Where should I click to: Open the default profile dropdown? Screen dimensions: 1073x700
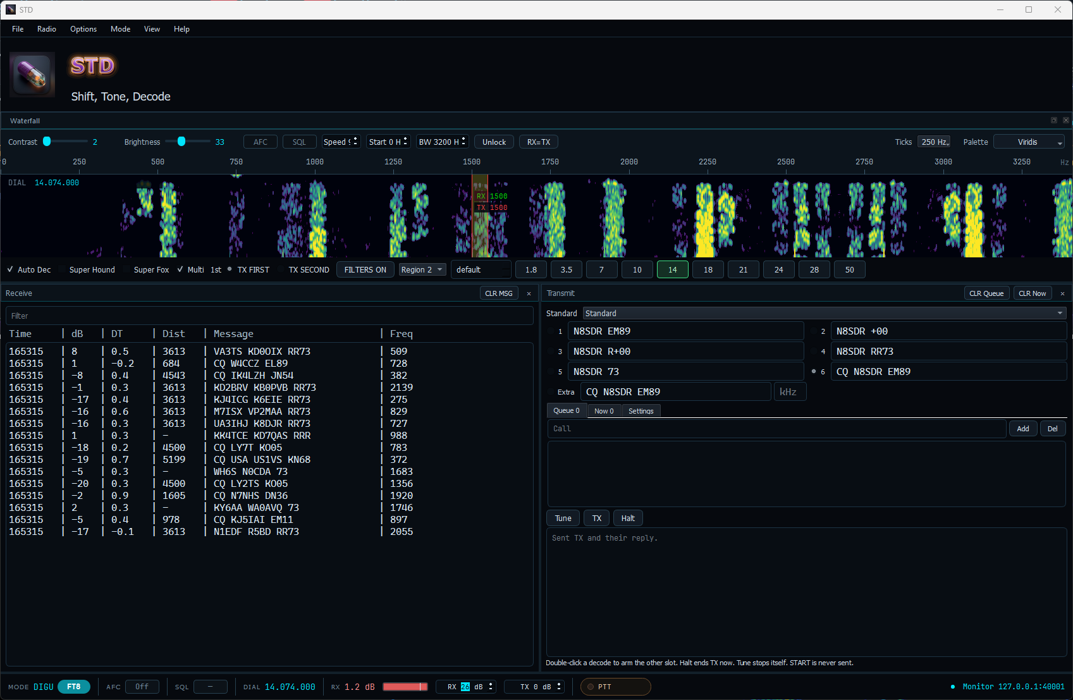[481, 269]
